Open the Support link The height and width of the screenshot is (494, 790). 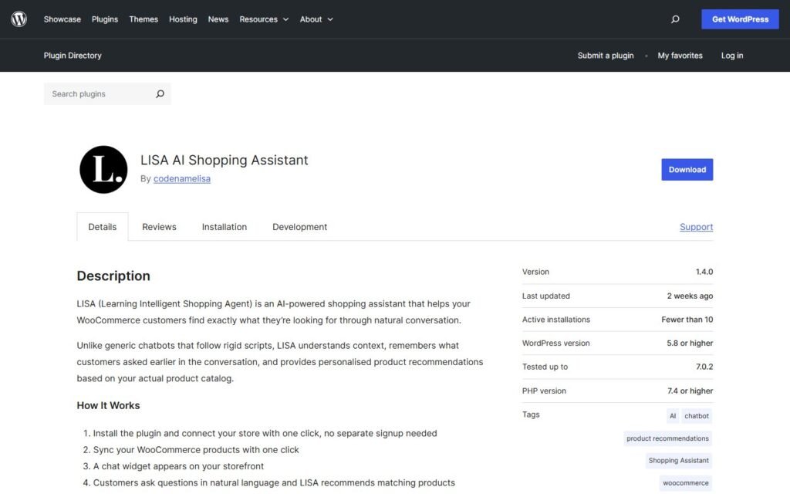point(697,227)
